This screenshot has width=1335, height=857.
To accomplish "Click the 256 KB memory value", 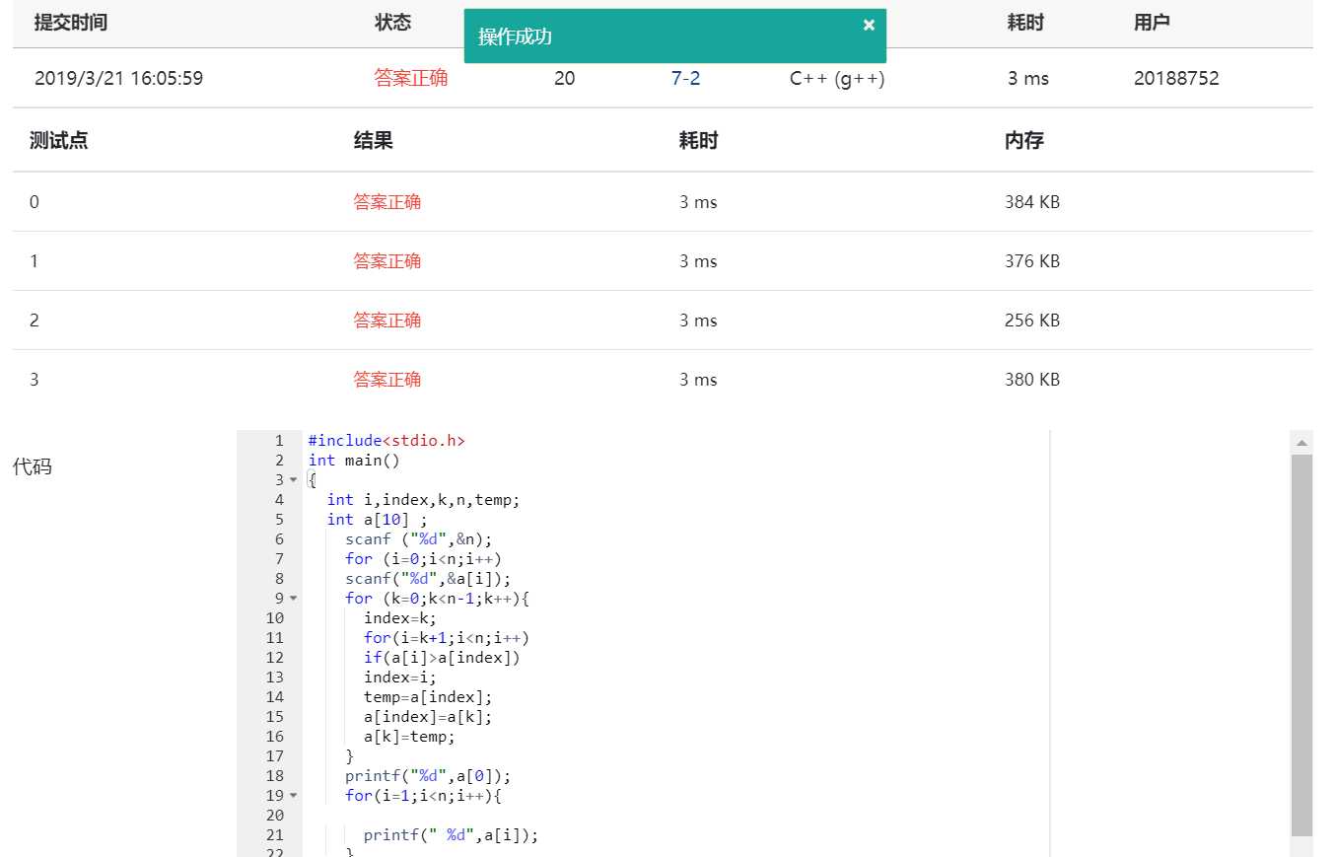I will pyautogui.click(x=1032, y=321).
